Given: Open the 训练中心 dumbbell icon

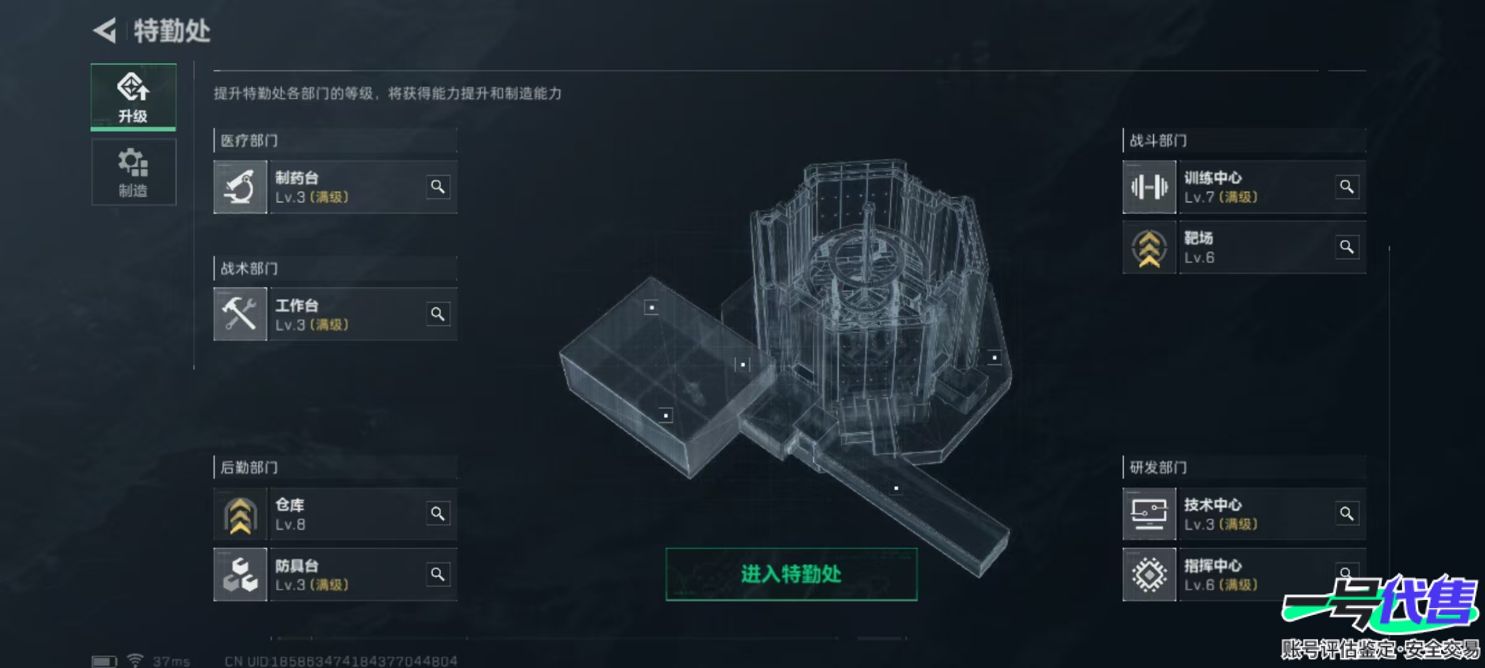Looking at the screenshot, I should [1150, 187].
